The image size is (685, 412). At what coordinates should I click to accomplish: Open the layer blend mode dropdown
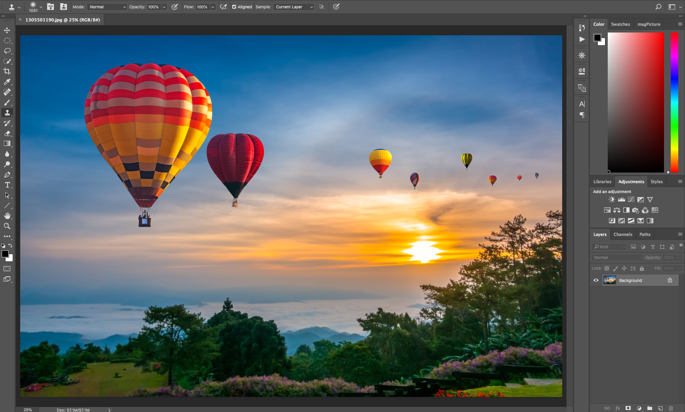point(616,257)
